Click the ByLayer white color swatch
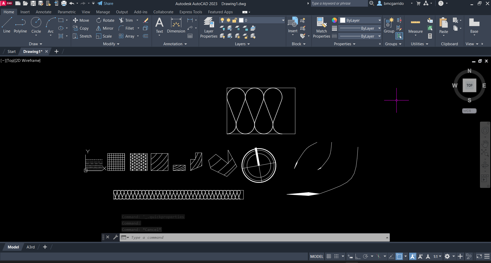This screenshot has width=491, height=263. pyautogui.click(x=343, y=20)
